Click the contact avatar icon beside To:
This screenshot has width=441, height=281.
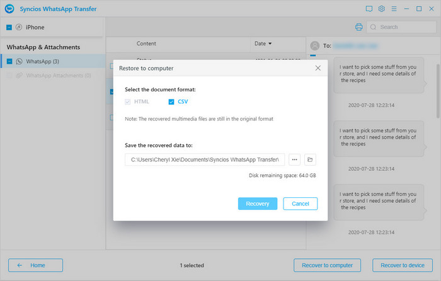pyautogui.click(x=315, y=45)
